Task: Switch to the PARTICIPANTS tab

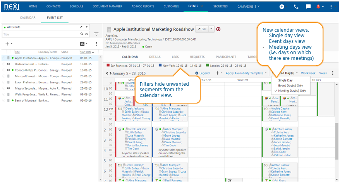Action: [x=226, y=57]
